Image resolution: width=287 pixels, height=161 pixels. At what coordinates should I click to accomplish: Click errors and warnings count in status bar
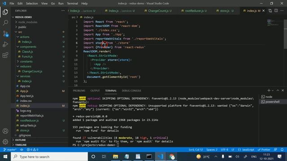coord(32,149)
